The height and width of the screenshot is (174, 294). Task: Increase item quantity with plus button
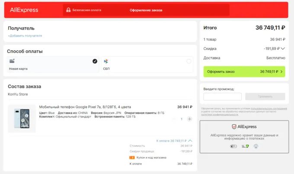pyautogui.click(x=189, y=119)
